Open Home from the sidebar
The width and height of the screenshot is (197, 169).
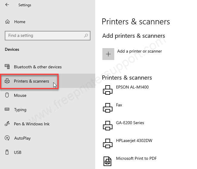pyautogui.click(x=20, y=22)
